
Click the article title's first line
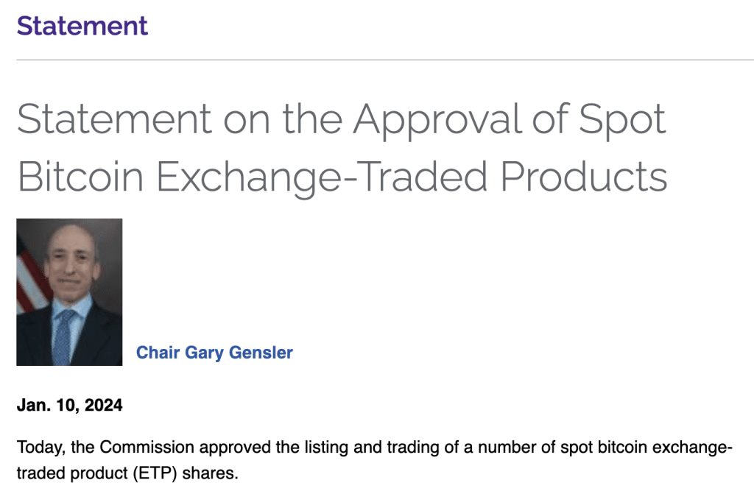(x=341, y=119)
